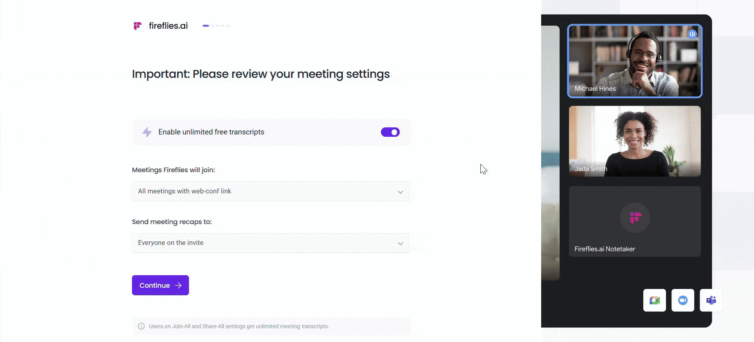Click the Meetings Fireflies will join label
This screenshot has height=342, width=754.
[174, 170]
